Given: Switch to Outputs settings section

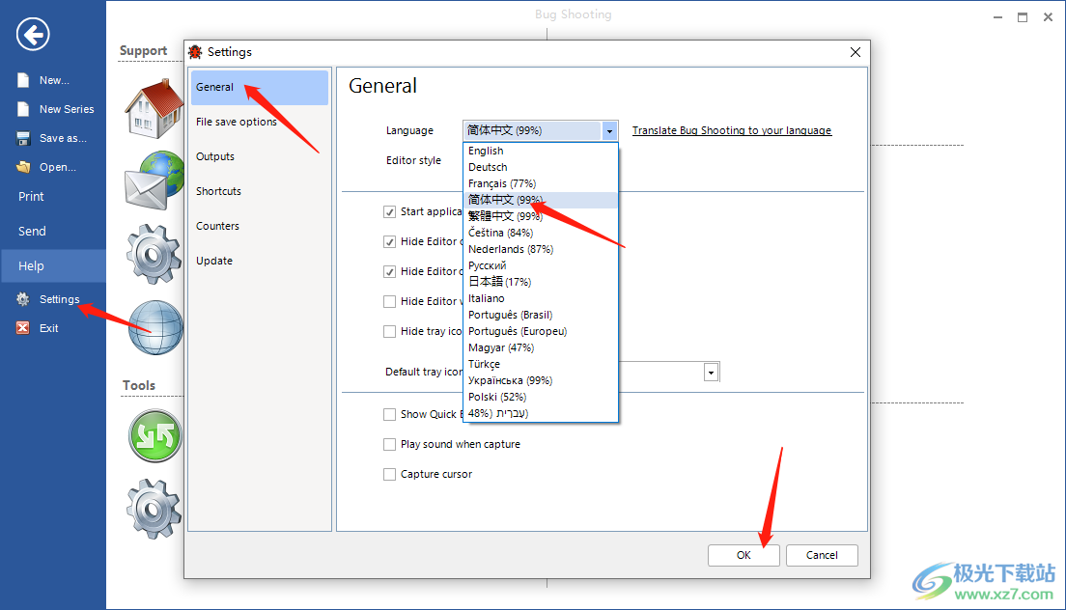Looking at the screenshot, I should [260, 156].
